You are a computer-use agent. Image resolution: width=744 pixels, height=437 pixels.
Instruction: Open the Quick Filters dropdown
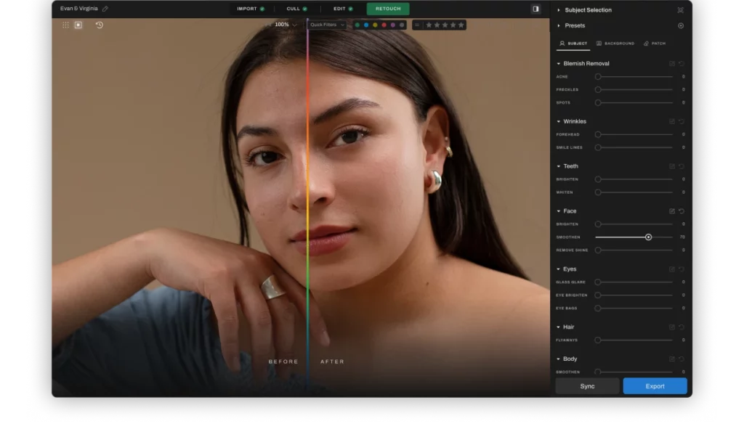326,24
